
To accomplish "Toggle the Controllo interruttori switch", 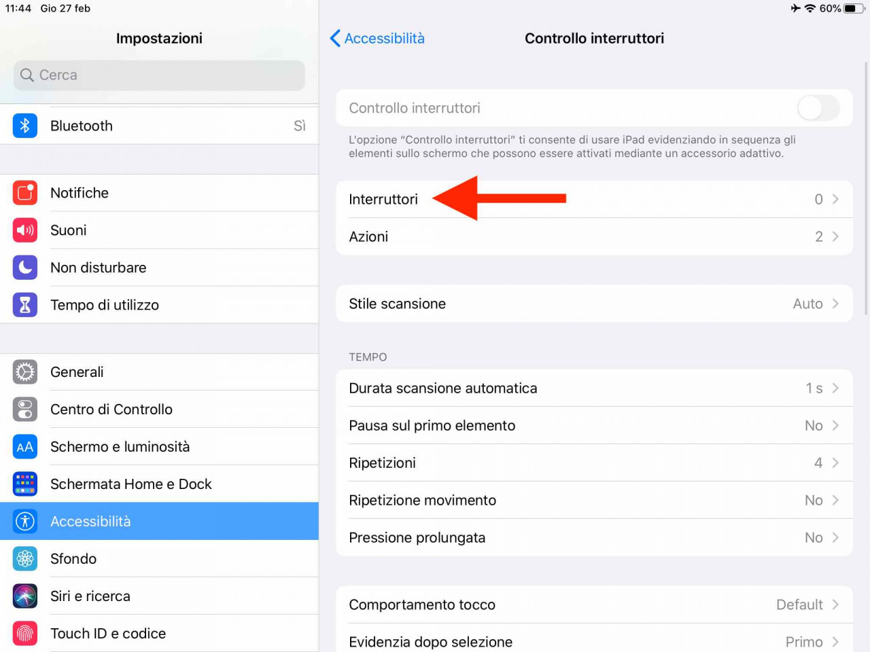I will (x=818, y=108).
